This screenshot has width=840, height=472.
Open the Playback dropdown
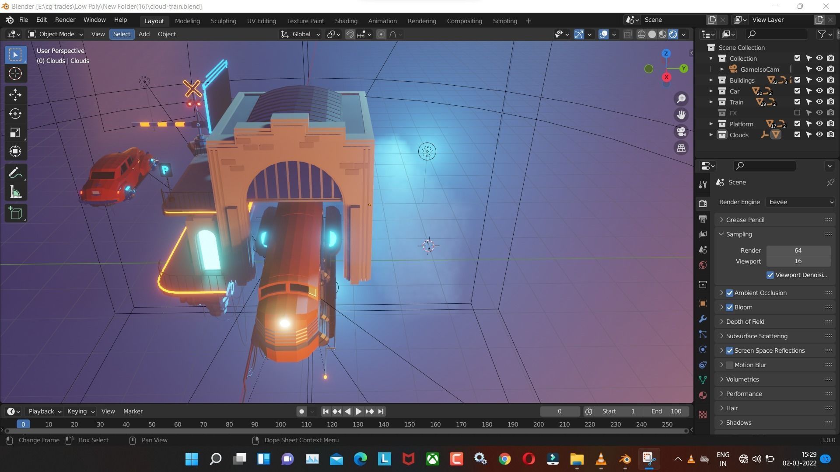coord(44,411)
